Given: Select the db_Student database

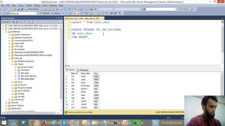Looking at the screenshot, I should click(x=19, y=49).
